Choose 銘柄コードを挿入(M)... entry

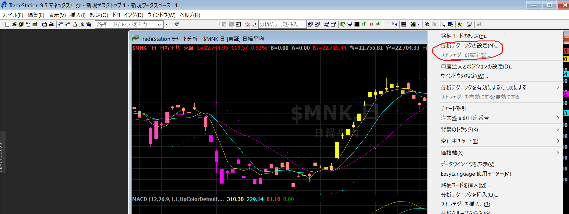click(495, 185)
